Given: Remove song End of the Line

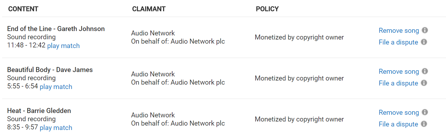Looking at the screenshot, I should (399, 30).
